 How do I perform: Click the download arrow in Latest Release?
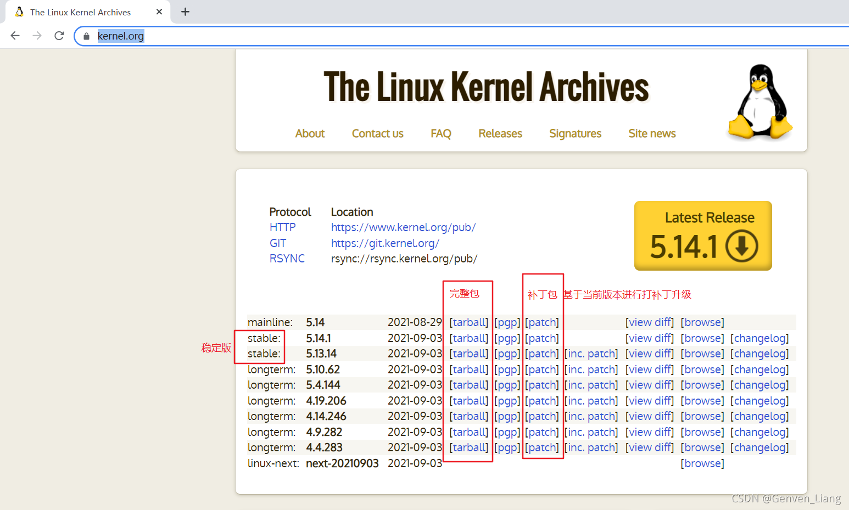pyautogui.click(x=742, y=246)
